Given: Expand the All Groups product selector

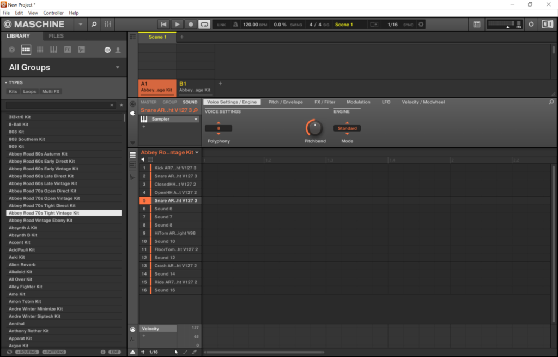Looking at the screenshot, I should pyautogui.click(x=118, y=67).
